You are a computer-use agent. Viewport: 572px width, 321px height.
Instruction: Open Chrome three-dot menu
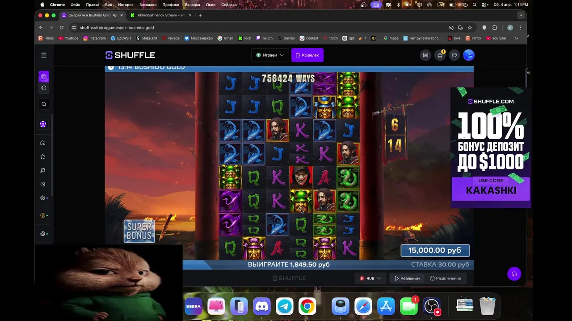pos(520,28)
